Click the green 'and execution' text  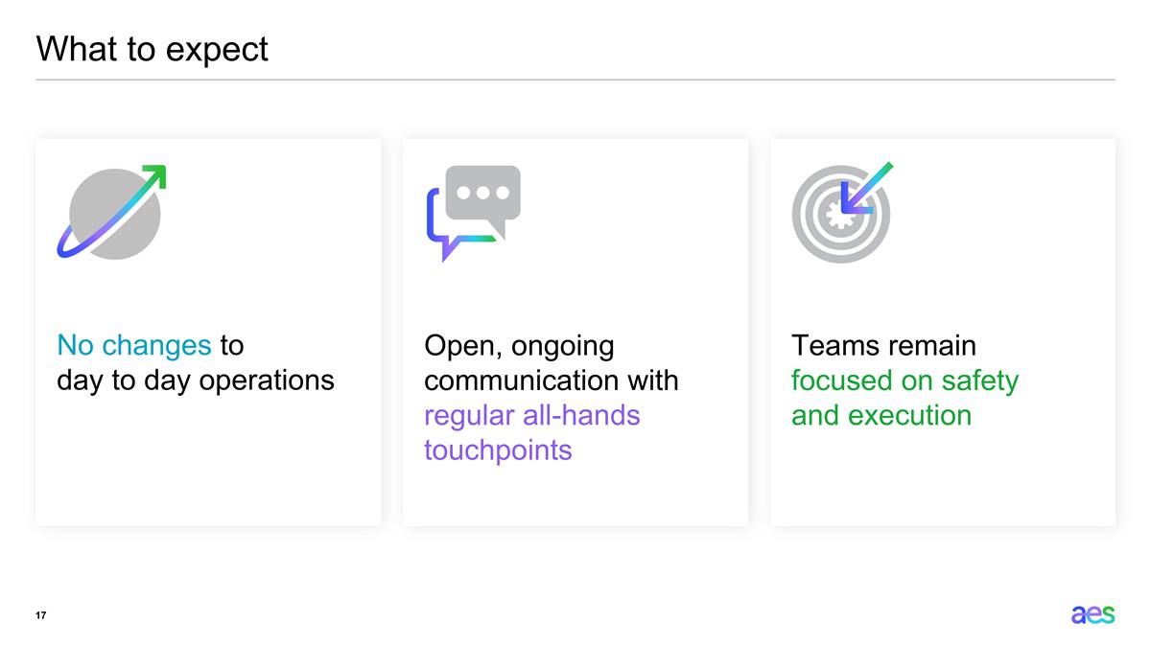[x=881, y=415]
